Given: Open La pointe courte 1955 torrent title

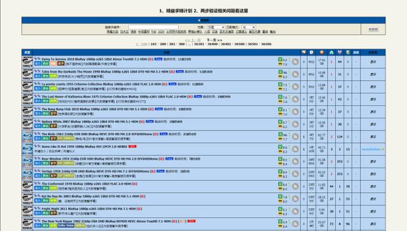Looking at the screenshot, I should click(x=101, y=84).
